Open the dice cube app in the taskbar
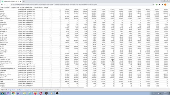 pyautogui.click(x=46, y=93)
